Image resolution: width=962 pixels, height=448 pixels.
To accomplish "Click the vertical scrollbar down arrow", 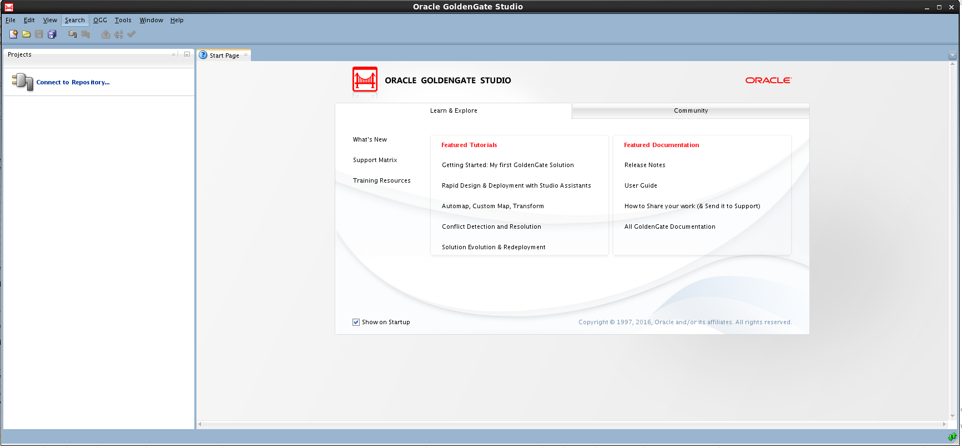I will 953,416.
